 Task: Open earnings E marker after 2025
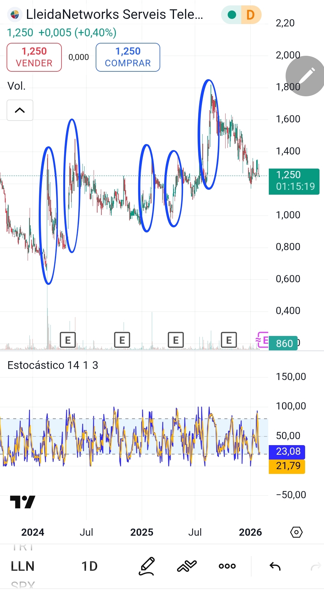[x=176, y=340]
